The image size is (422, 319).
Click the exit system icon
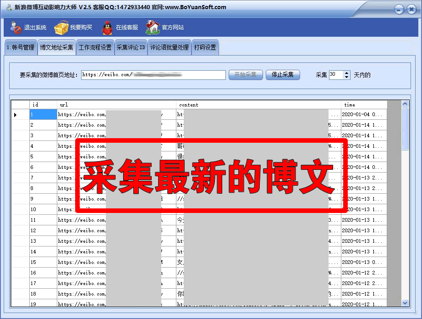[16, 28]
